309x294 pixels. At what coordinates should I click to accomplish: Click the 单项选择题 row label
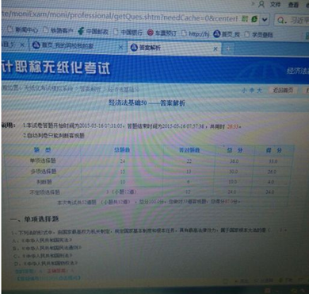tap(43, 161)
